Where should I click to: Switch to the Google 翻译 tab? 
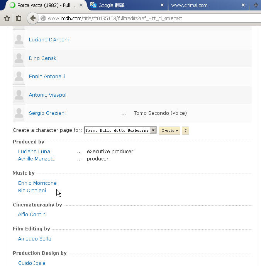click(x=128, y=5)
